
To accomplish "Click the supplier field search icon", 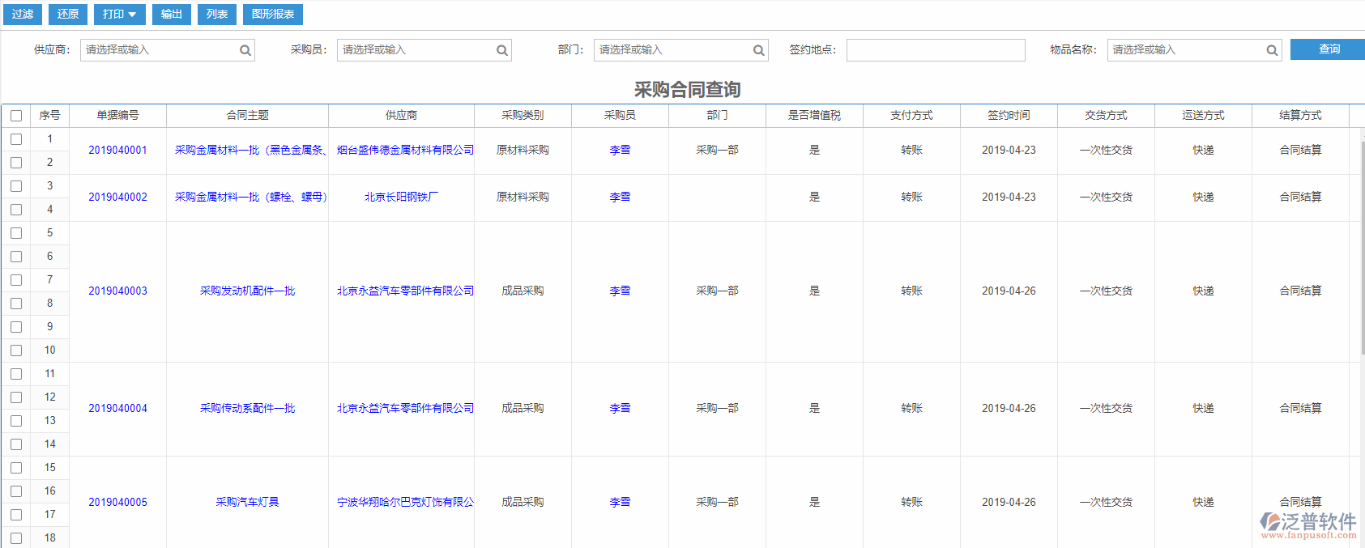I will click(x=245, y=50).
